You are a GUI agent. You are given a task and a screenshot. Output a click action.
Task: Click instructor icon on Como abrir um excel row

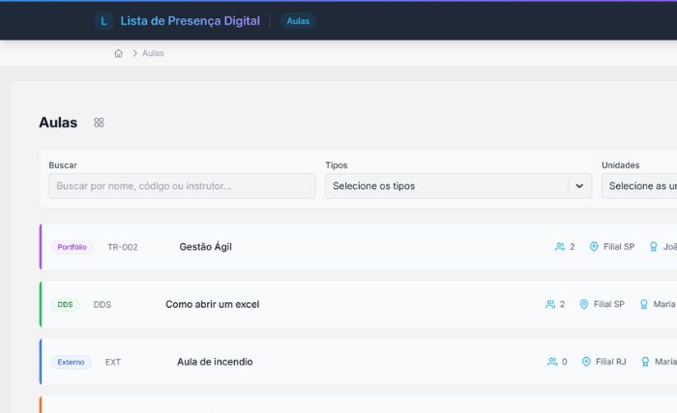click(644, 305)
